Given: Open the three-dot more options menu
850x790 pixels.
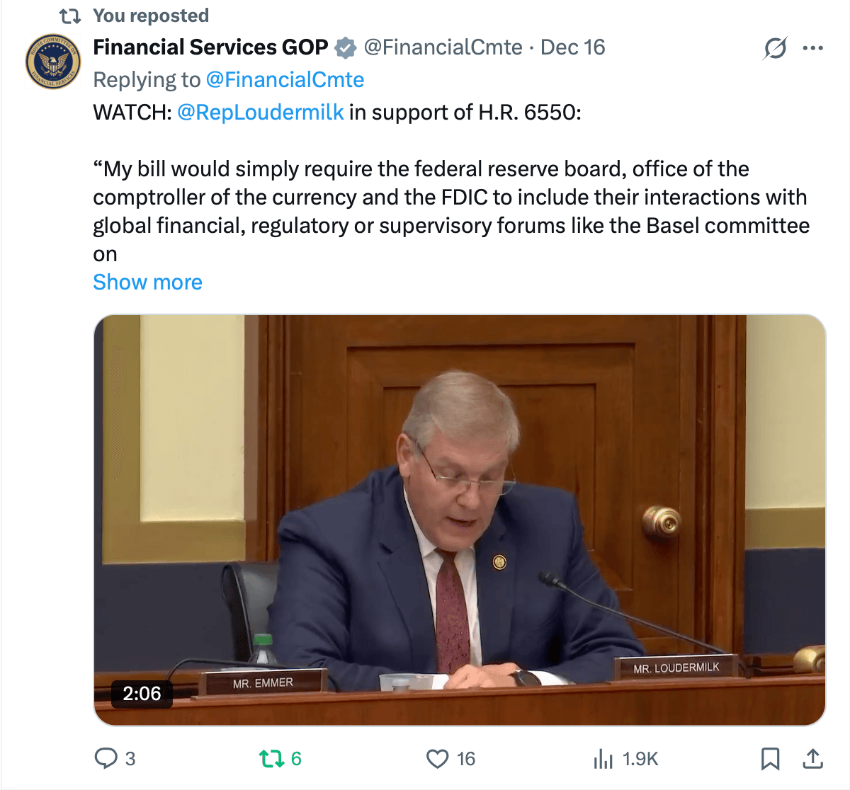Looking at the screenshot, I should (x=812, y=48).
